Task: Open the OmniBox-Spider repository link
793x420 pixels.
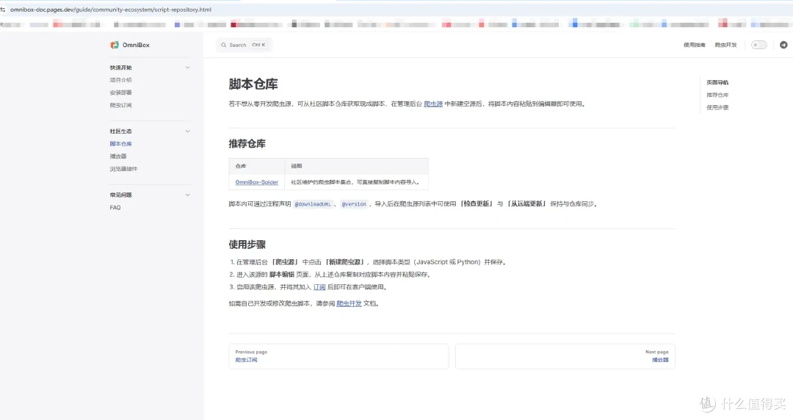Action: (x=257, y=182)
